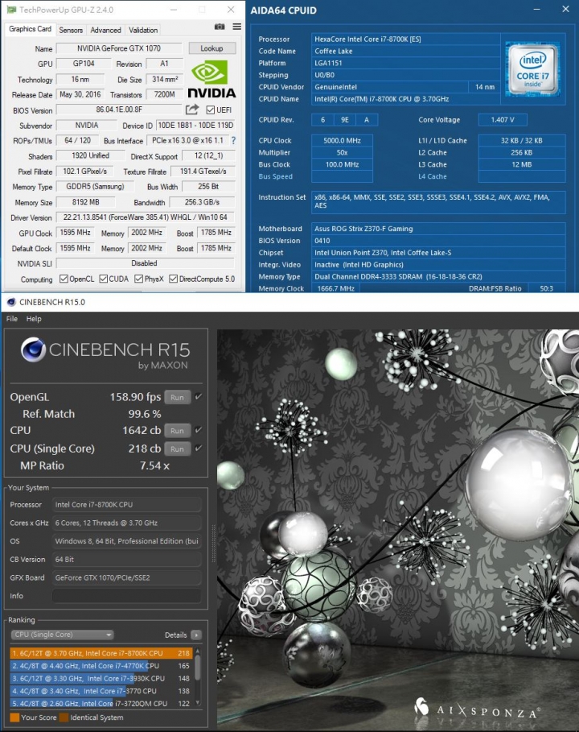The height and width of the screenshot is (732, 579).
Task: Click the checkmark next to OpenGL Run
Action: [199, 396]
